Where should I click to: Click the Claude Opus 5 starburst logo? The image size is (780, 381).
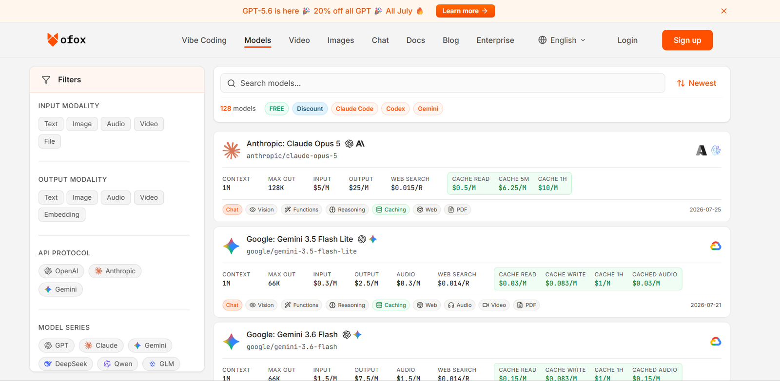click(x=232, y=150)
